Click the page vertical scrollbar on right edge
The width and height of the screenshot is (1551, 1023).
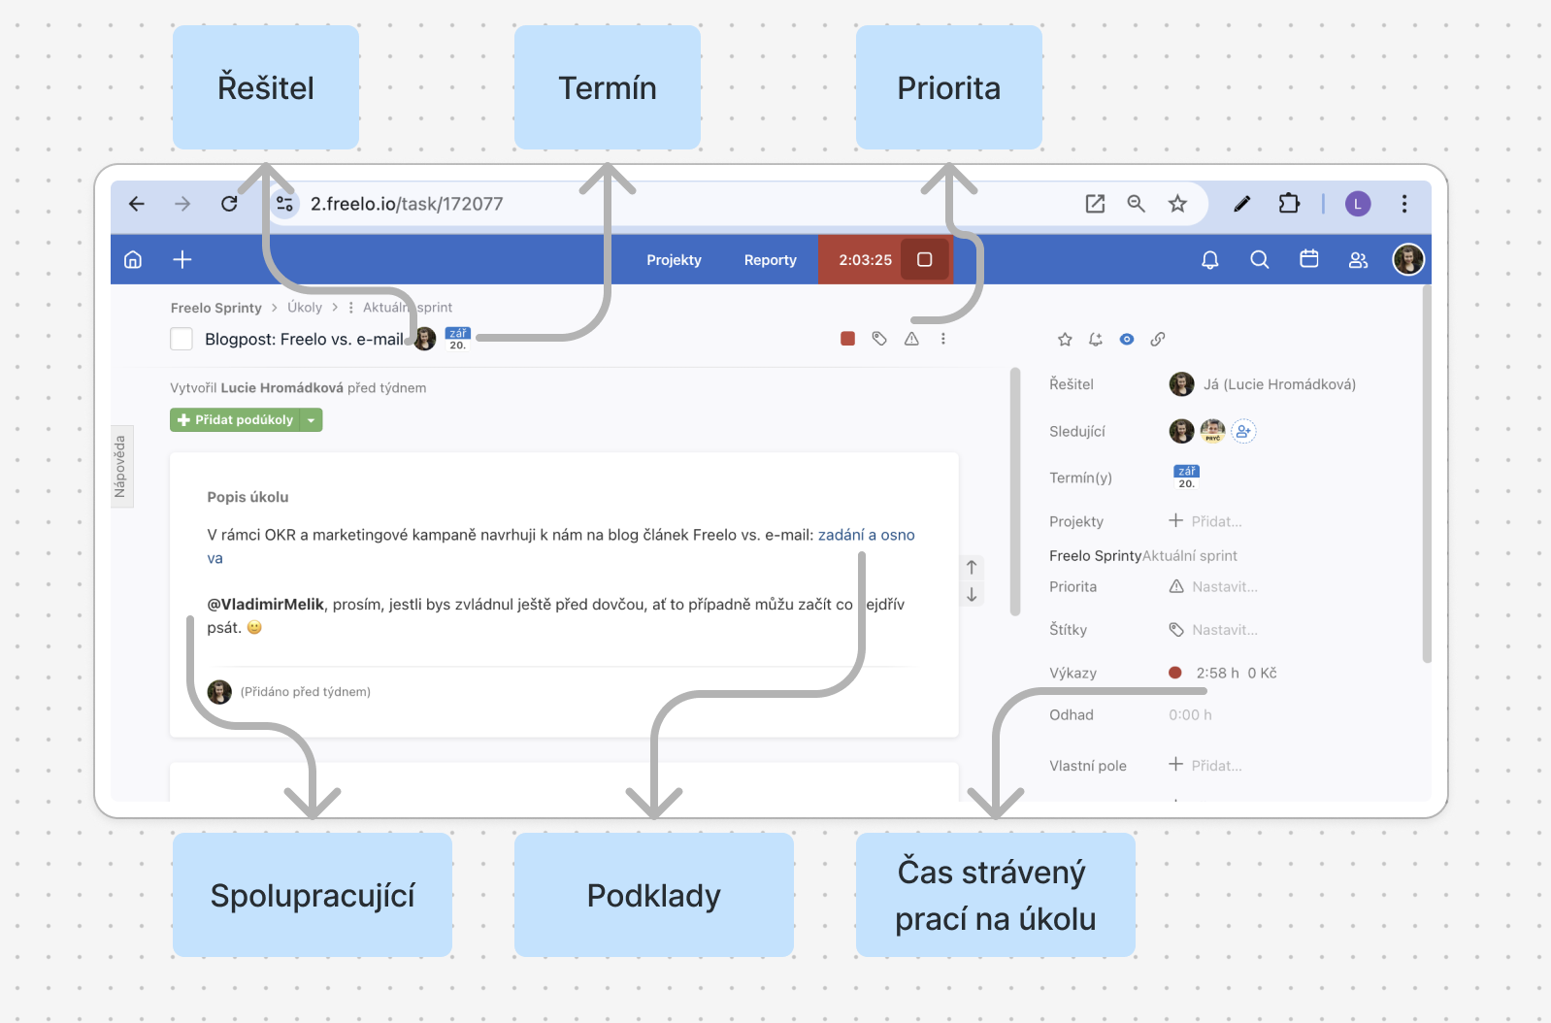[1427, 474]
